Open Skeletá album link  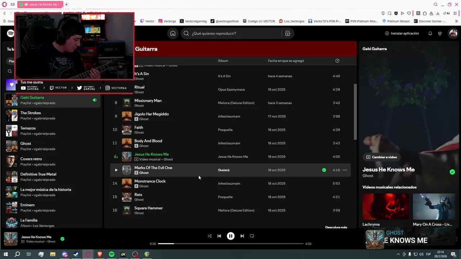[224, 170]
